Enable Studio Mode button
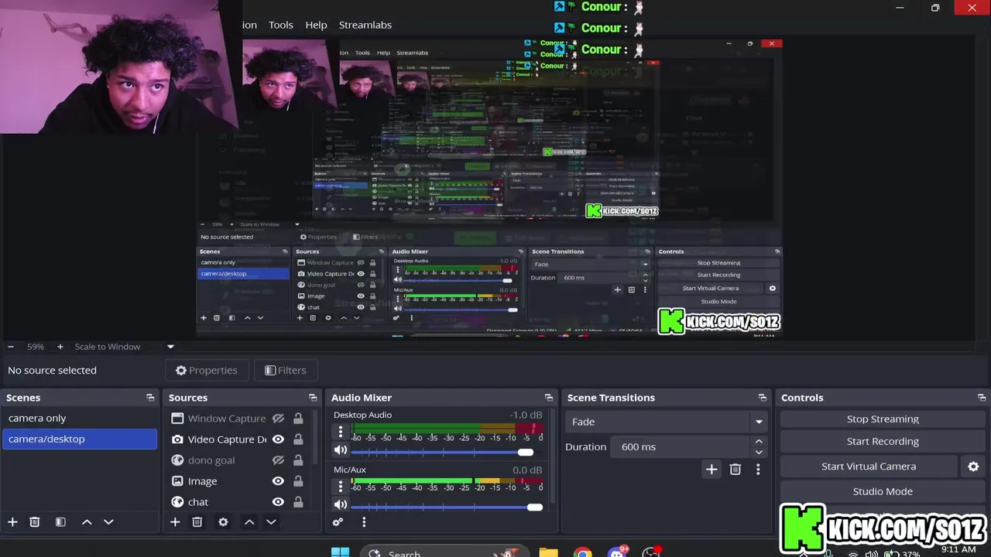 click(x=883, y=491)
